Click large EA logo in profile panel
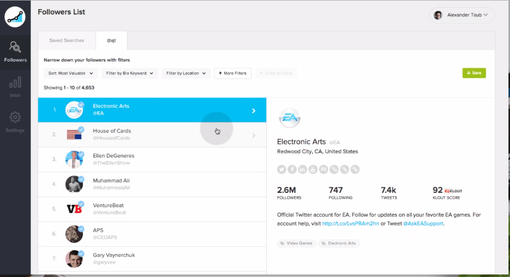This screenshot has width=510, height=277. pos(289,117)
